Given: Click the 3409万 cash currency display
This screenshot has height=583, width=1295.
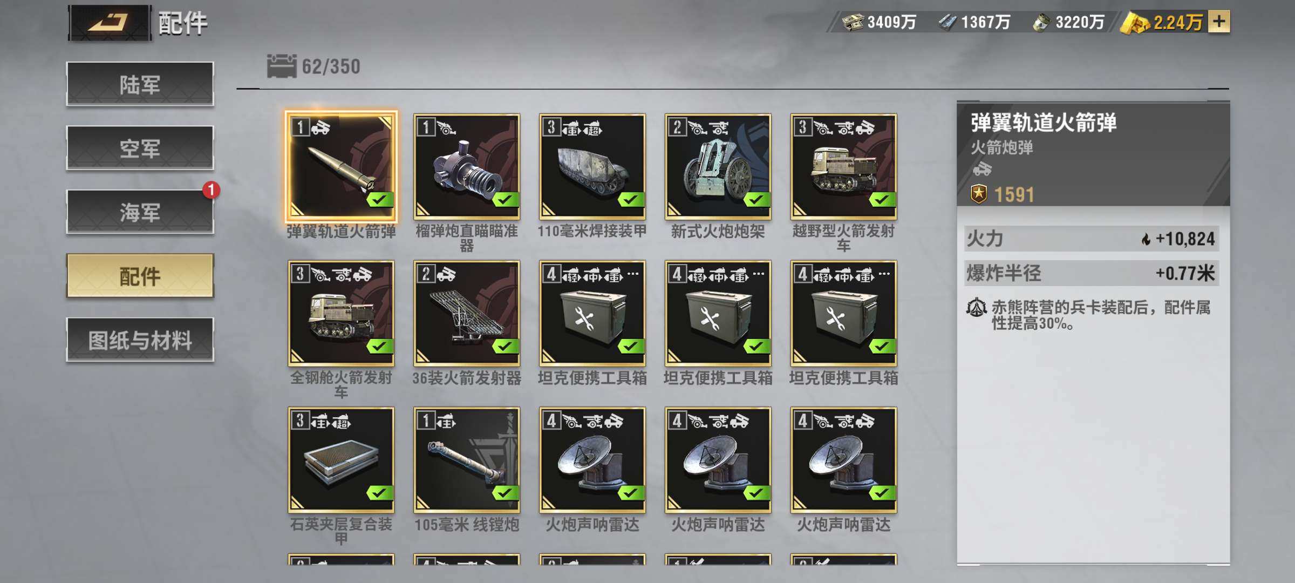Looking at the screenshot, I should [x=879, y=22].
